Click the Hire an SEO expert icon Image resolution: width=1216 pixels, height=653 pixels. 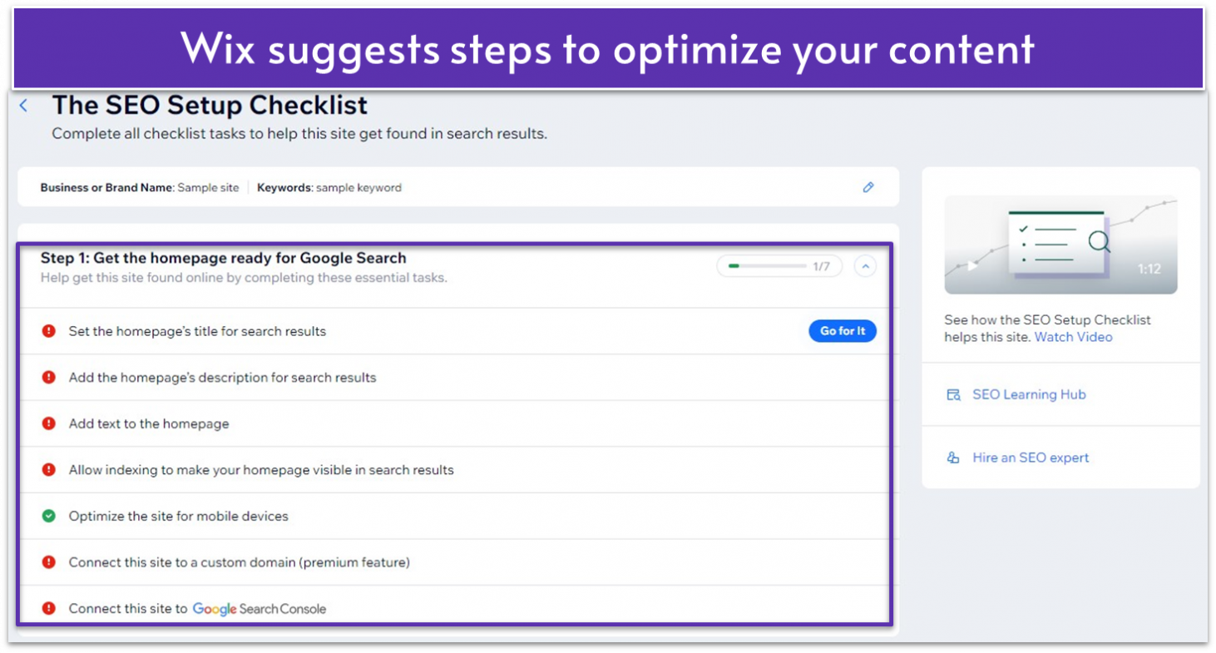(953, 457)
